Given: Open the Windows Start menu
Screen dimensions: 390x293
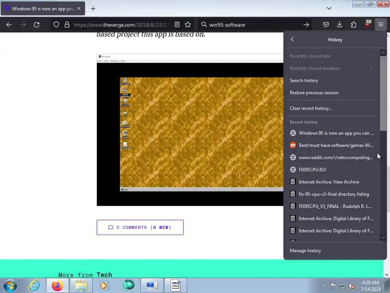Looking at the screenshot, I should (x=10, y=285).
